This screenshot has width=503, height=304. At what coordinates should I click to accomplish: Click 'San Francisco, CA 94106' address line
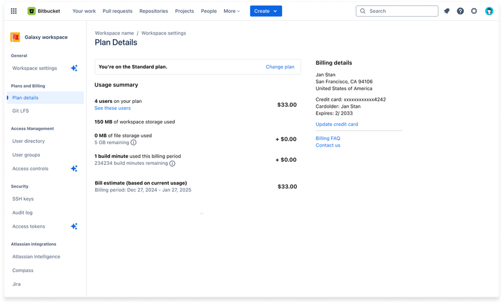click(x=344, y=82)
